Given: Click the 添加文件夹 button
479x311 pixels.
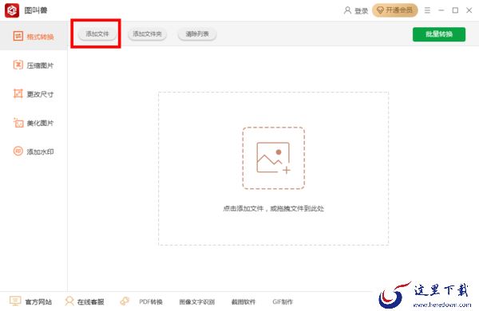Looking at the screenshot, I should pyautogui.click(x=147, y=33).
